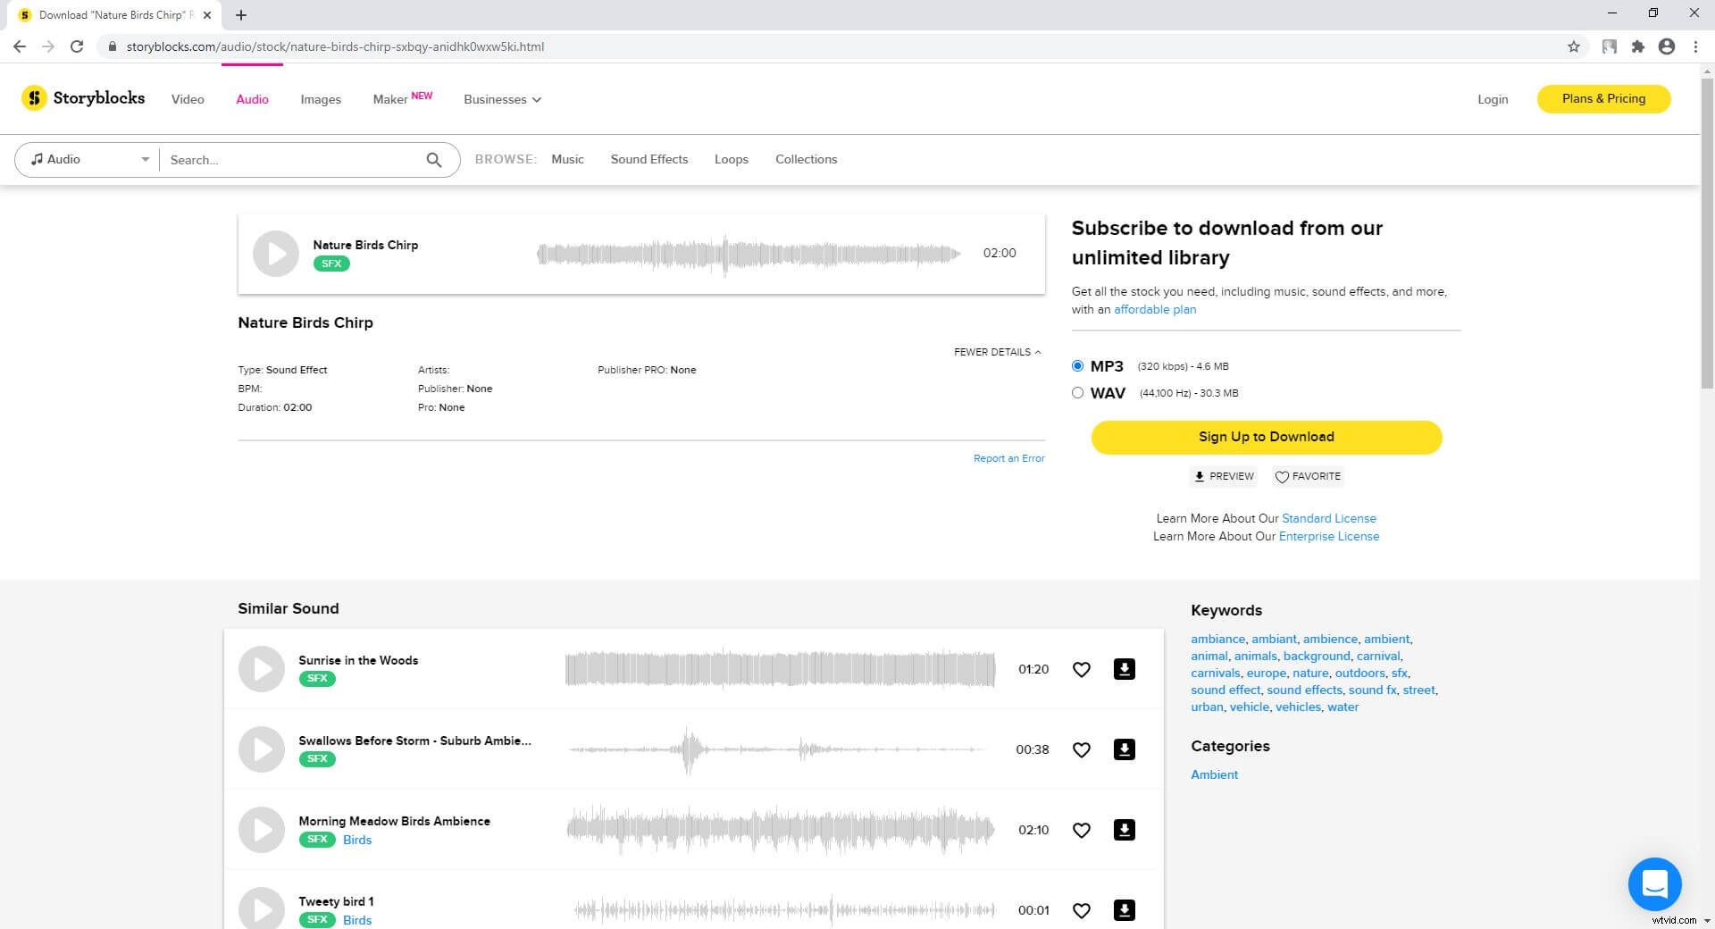Screen dimensions: 1715x929
Task: Open the Standard License link
Action: (1328, 518)
